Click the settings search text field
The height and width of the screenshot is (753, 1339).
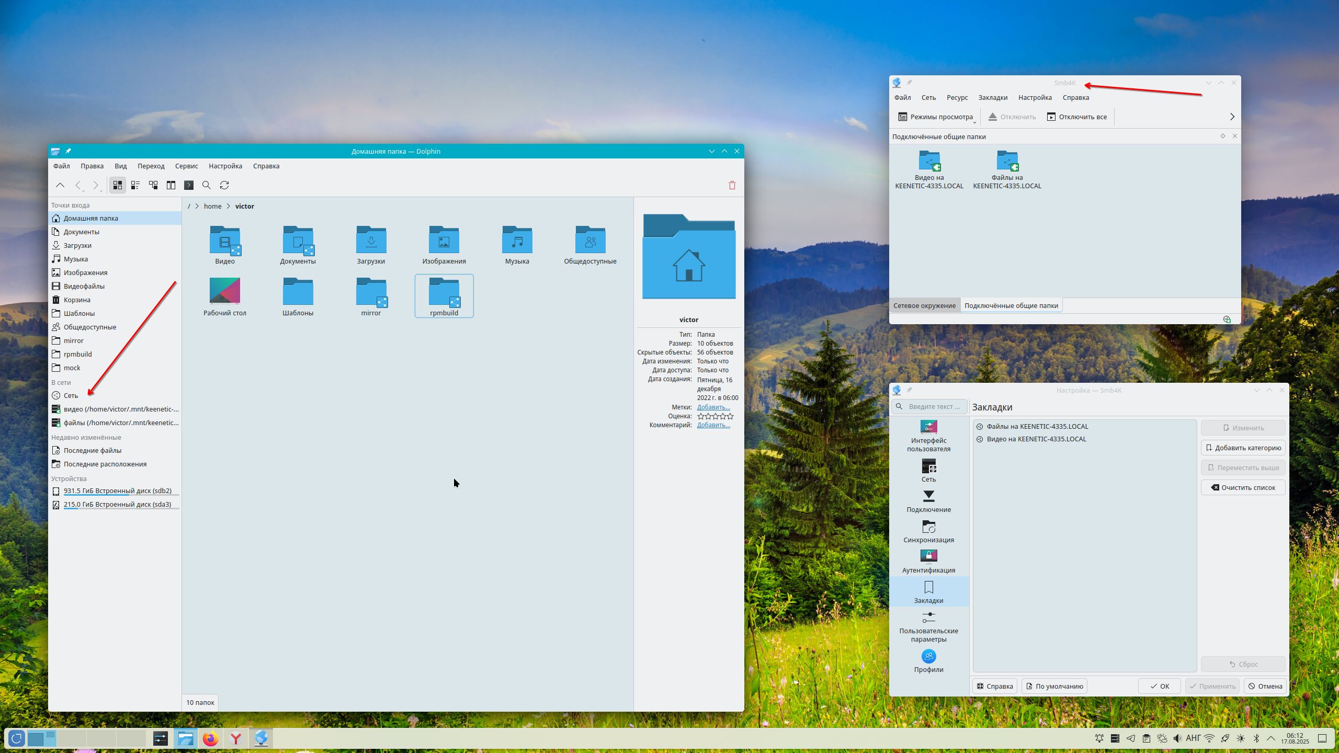click(934, 406)
